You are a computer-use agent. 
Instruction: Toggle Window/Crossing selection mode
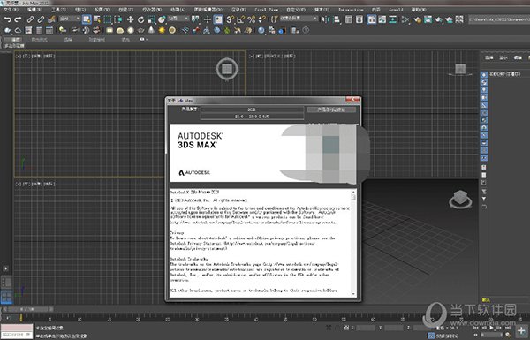click(118, 19)
